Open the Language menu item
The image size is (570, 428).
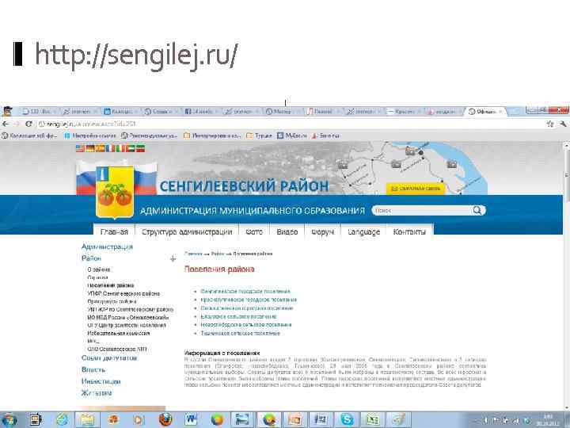[x=363, y=231]
